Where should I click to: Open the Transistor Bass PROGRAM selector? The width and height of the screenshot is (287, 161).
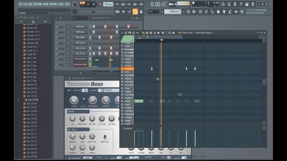click(x=85, y=90)
